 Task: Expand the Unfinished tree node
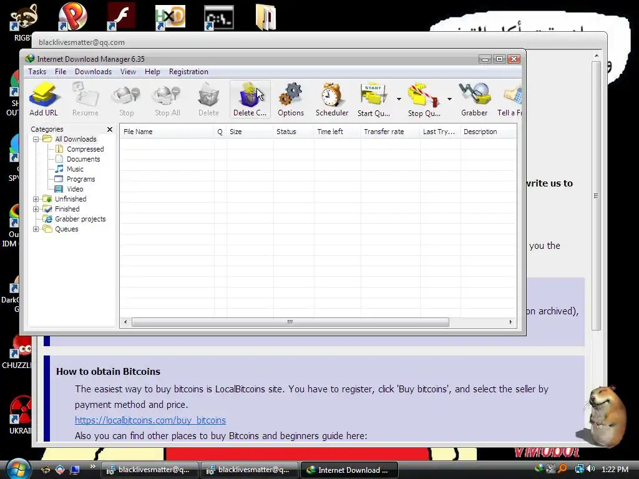point(36,199)
